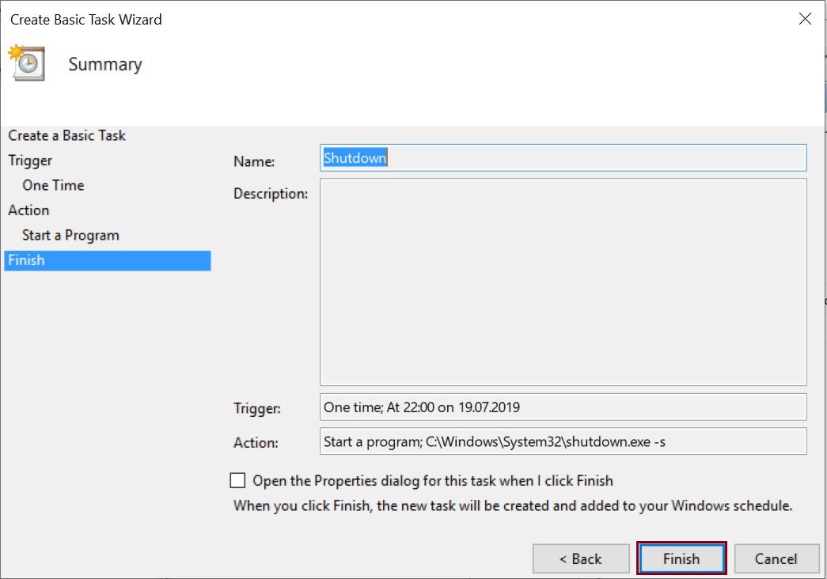
Task: Click inside the empty Description box
Action: (x=563, y=282)
